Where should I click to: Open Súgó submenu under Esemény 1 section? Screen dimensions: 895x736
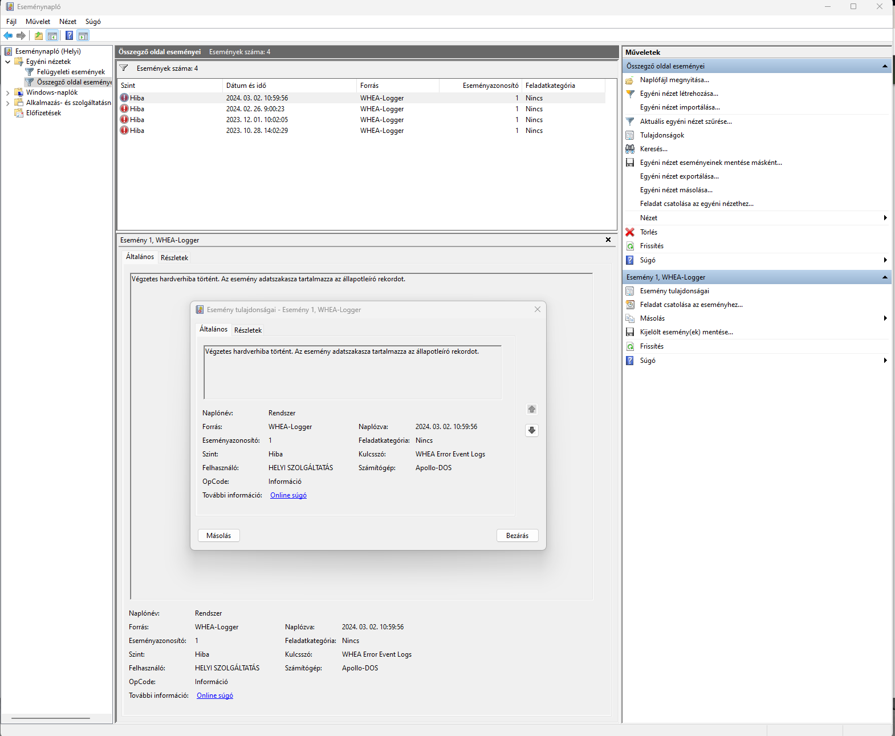coord(885,361)
